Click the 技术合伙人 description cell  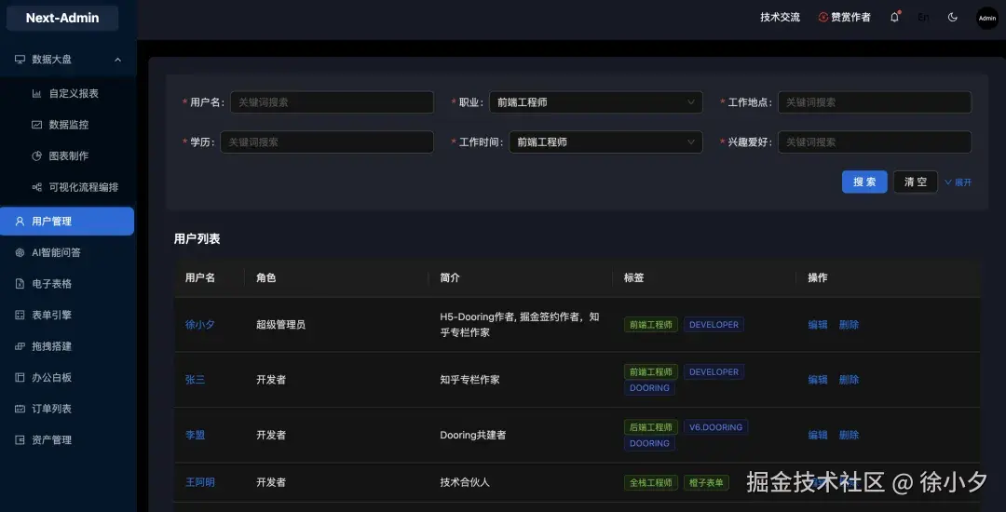coord(465,482)
